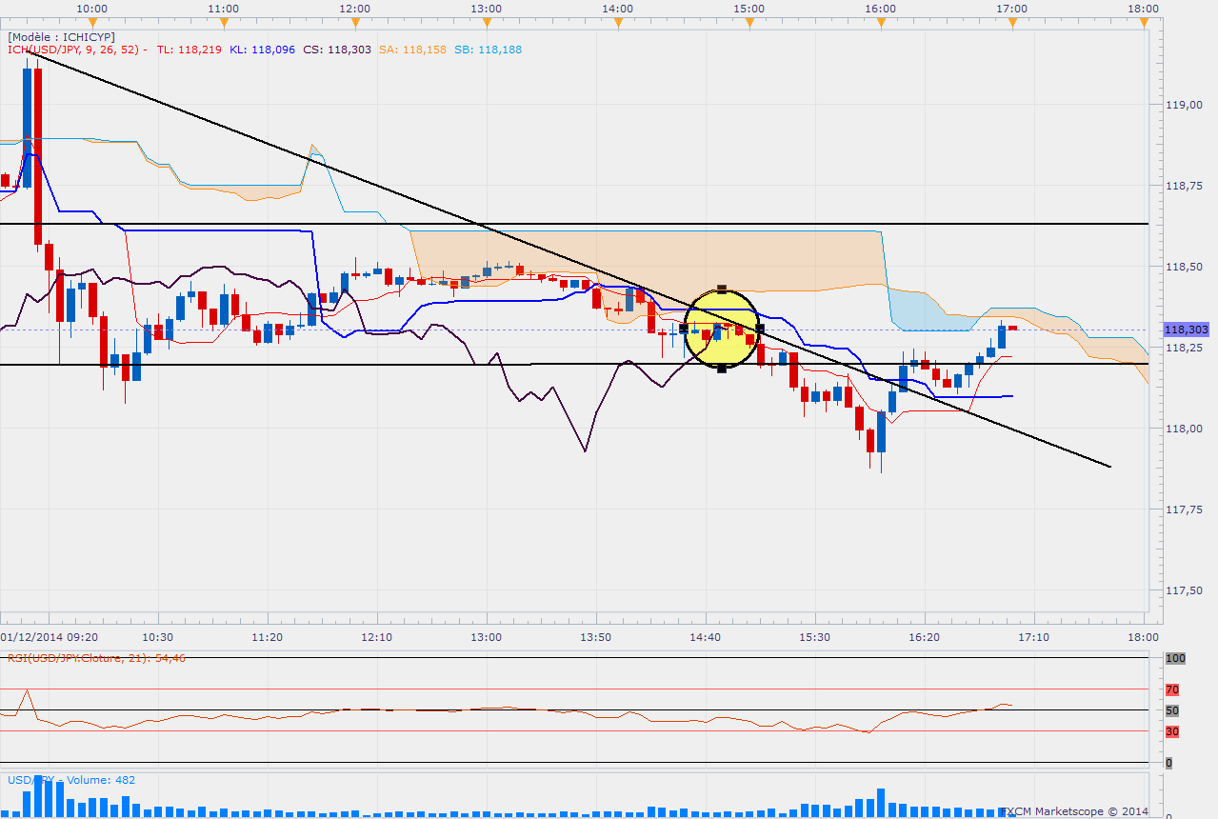Screen dimensions: 1218x819
Task: Select the orange time marker under 17:00
Action: pyautogui.click(x=1012, y=24)
